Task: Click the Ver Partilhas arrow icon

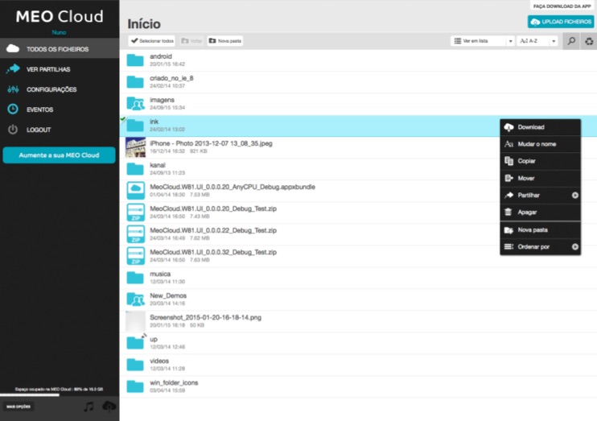Action: point(13,69)
